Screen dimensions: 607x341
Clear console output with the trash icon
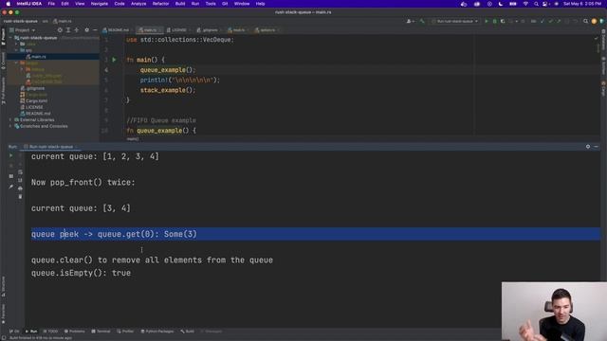tap(20, 197)
